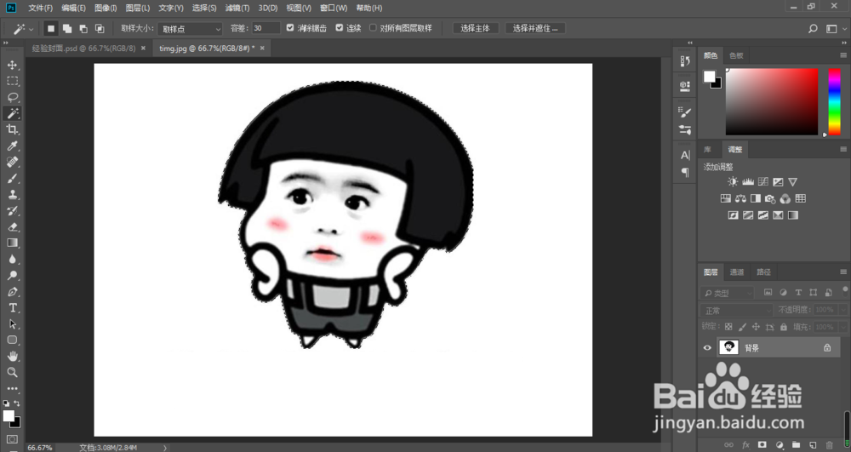Open the Brush Settings panel icon
The image size is (851, 452).
point(685,112)
